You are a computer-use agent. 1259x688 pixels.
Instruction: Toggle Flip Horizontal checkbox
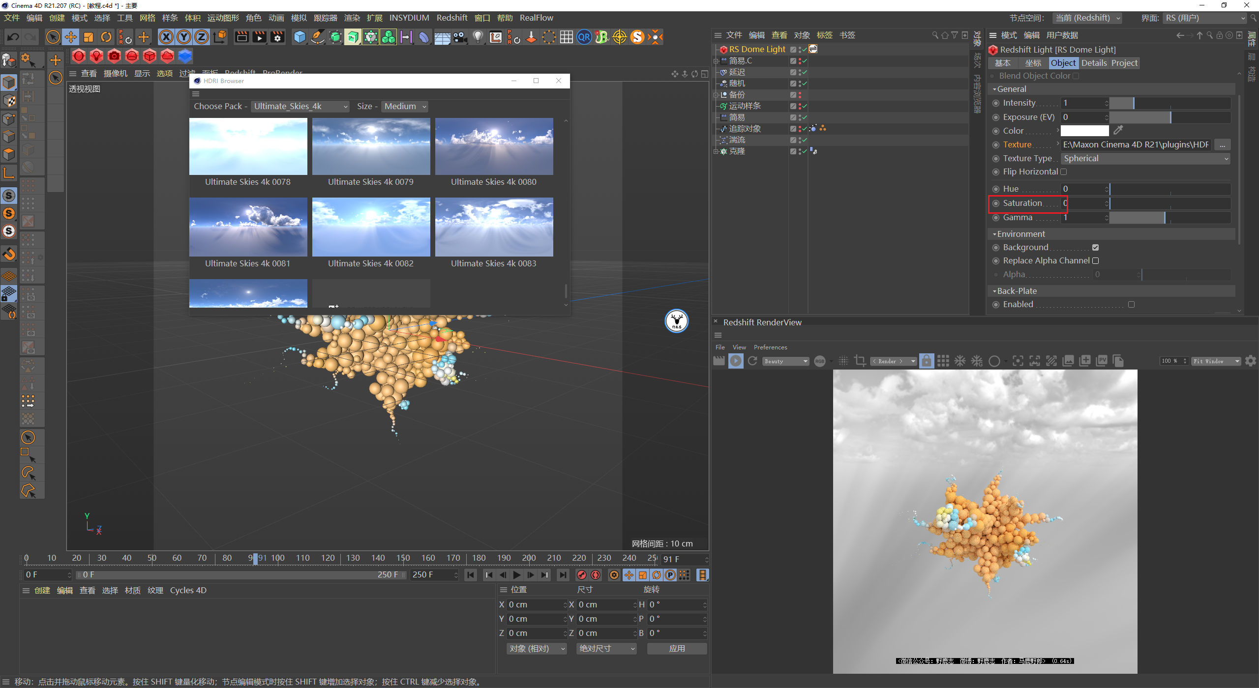[x=1064, y=172]
